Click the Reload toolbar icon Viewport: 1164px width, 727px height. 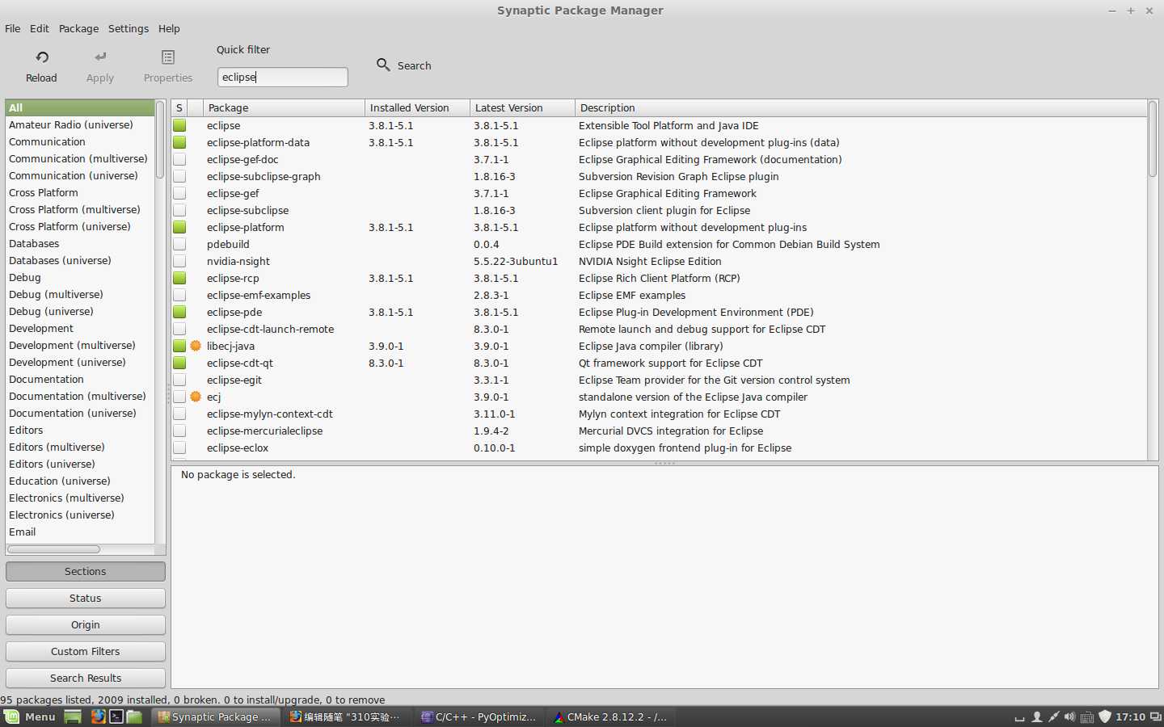(x=42, y=57)
